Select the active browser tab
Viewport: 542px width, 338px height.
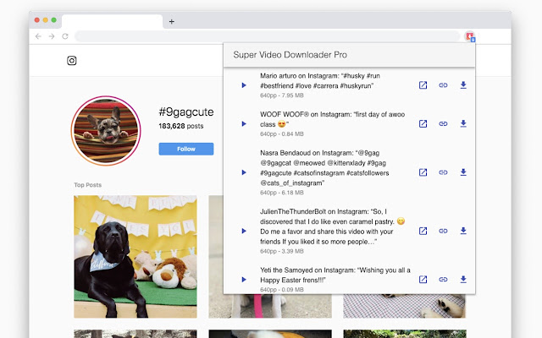113,21
